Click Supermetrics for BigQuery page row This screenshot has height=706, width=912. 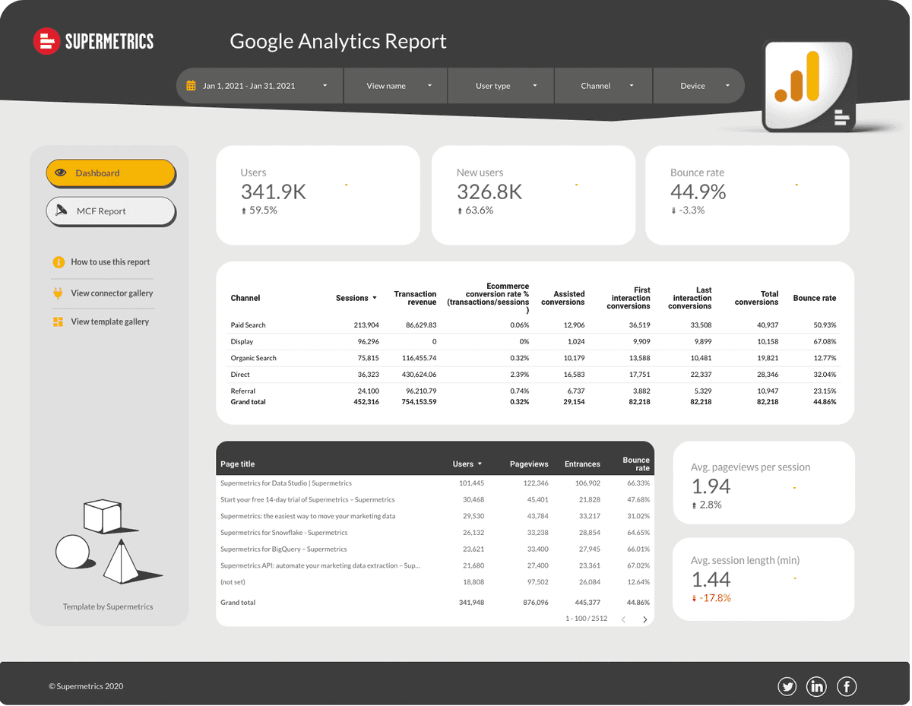[435, 549]
